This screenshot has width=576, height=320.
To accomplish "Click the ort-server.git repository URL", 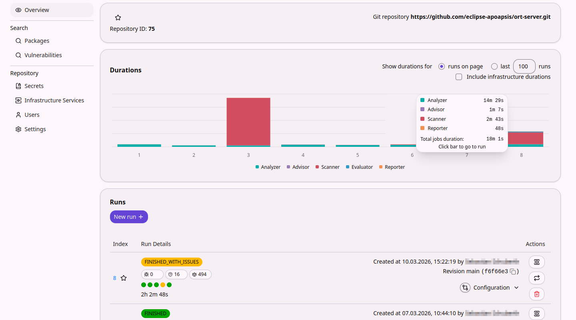I will [481, 17].
